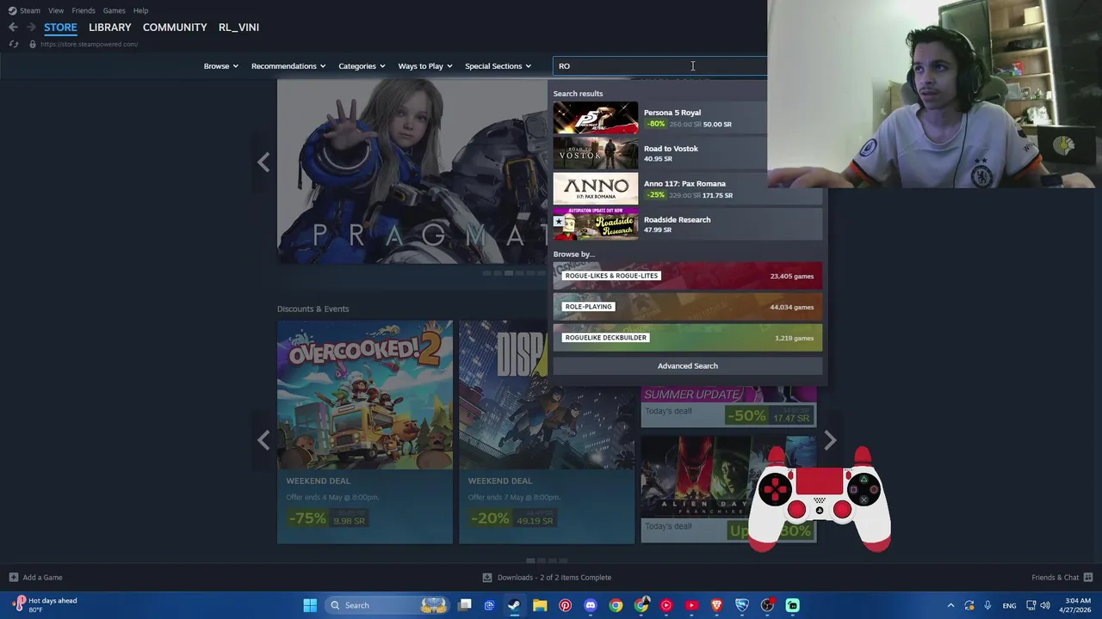Open the volume tray icon

(1044, 605)
